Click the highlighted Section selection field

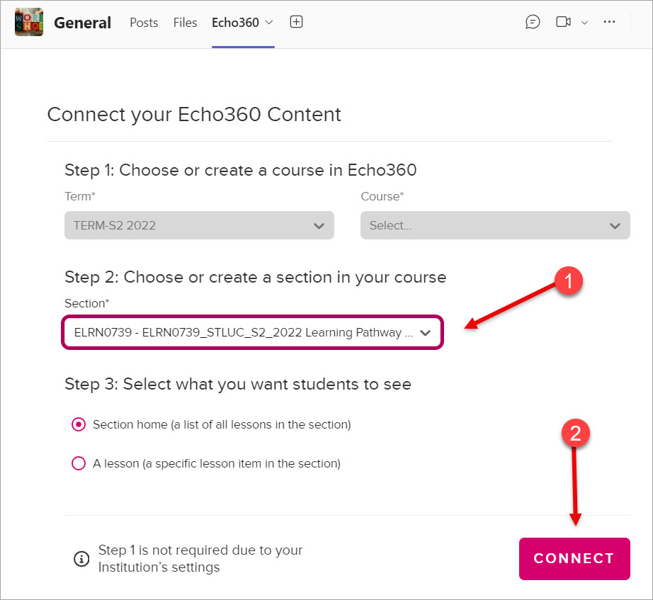[x=252, y=331]
